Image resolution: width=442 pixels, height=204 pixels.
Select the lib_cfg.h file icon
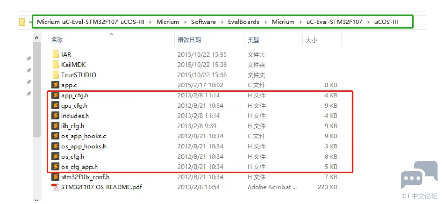click(56, 126)
